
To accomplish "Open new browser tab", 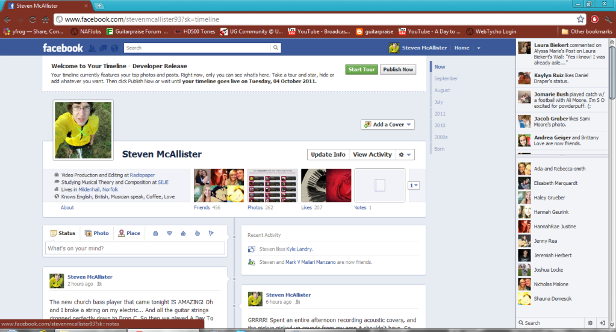I will (x=99, y=5).
